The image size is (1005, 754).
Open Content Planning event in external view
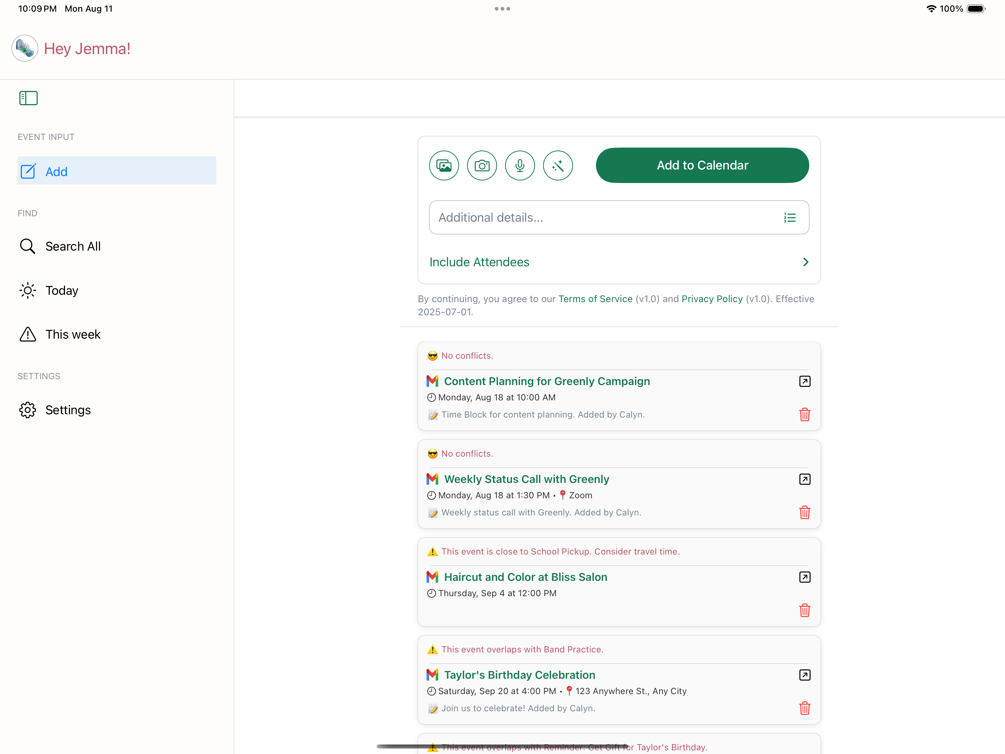click(x=805, y=381)
